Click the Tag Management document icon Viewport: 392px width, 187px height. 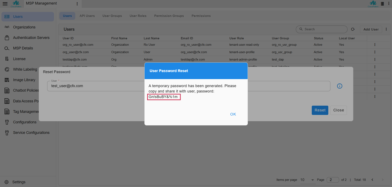coord(7,112)
